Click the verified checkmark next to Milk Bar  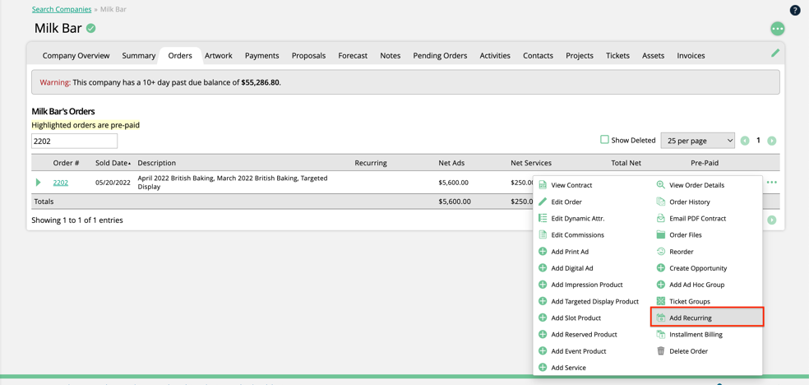coord(90,29)
